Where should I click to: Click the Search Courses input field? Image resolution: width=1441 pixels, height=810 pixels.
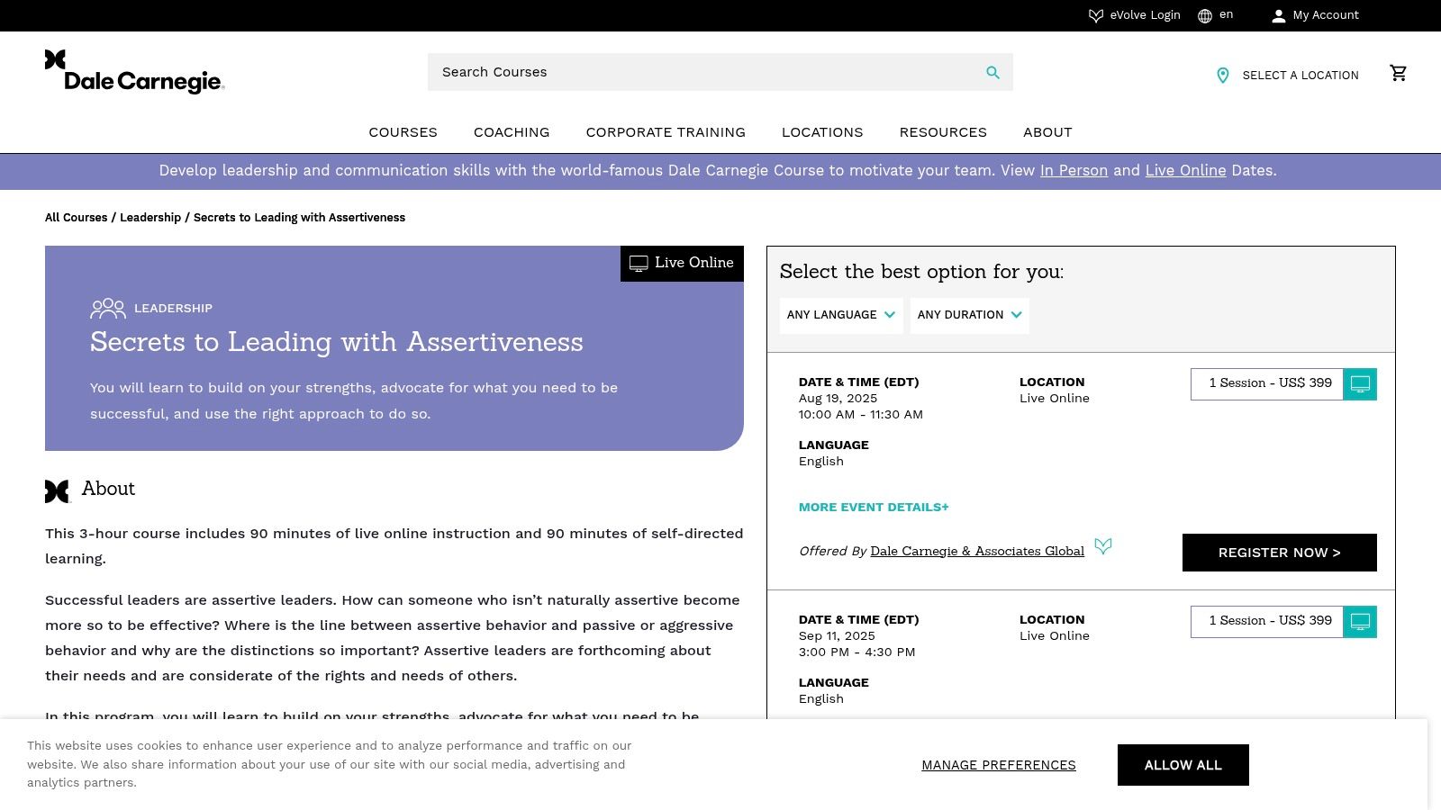click(x=702, y=72)
